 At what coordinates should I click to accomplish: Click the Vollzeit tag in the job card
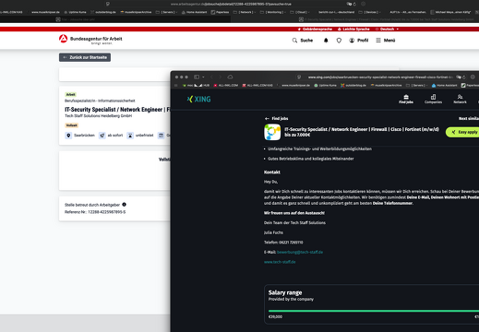pyautogui.click(x=71, y=125)
